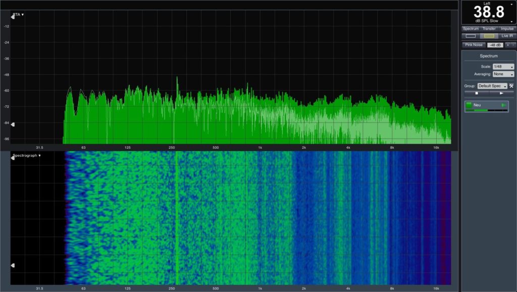The image size is (517, 292).
Task: Click the upper RTA threshold arrow marker
Action: coord(13,17)
